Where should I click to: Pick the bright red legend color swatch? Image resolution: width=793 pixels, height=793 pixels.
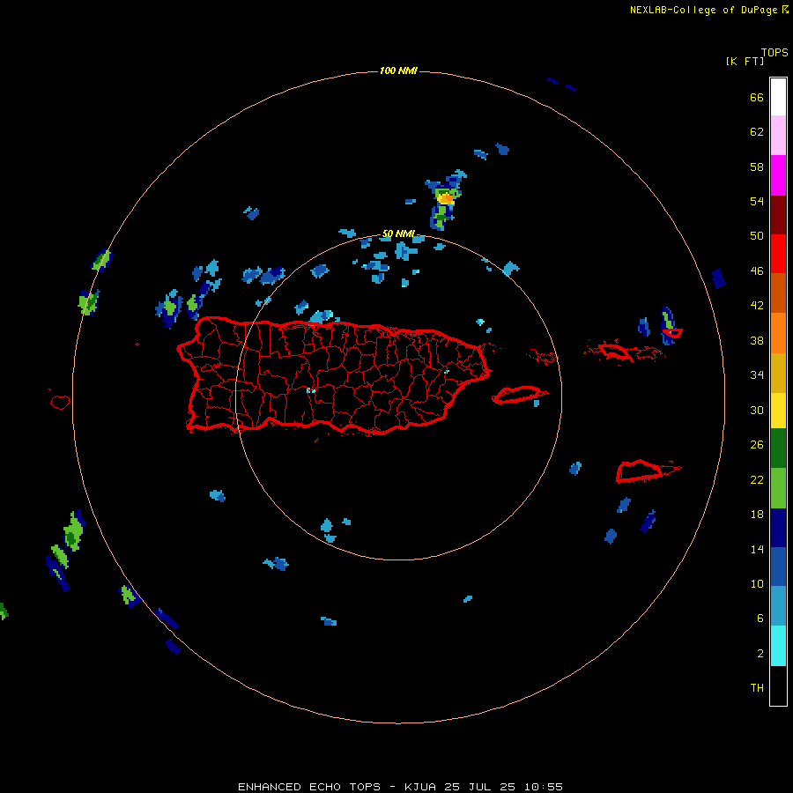pyautogui.click(x=778, y=254)
